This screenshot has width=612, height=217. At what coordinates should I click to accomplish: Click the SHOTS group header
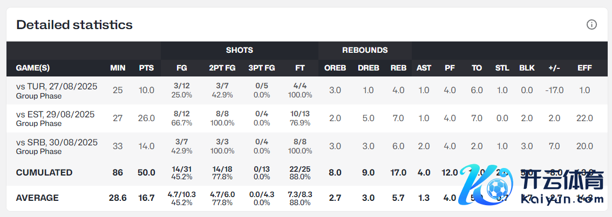coord(239,50)
